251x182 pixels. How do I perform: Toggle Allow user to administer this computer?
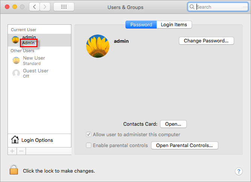click(x=89, y=134)
